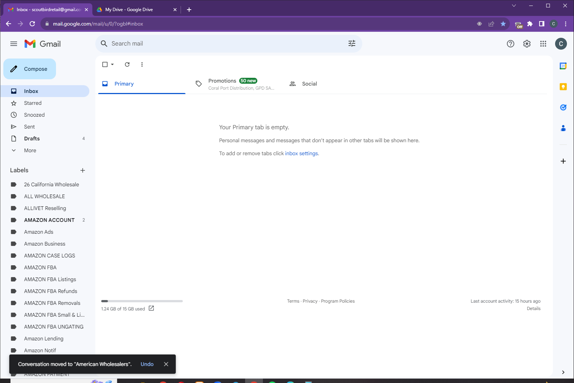Open the Support help icon
Viewport: 574px width, 383px height.
coord(511,44)
